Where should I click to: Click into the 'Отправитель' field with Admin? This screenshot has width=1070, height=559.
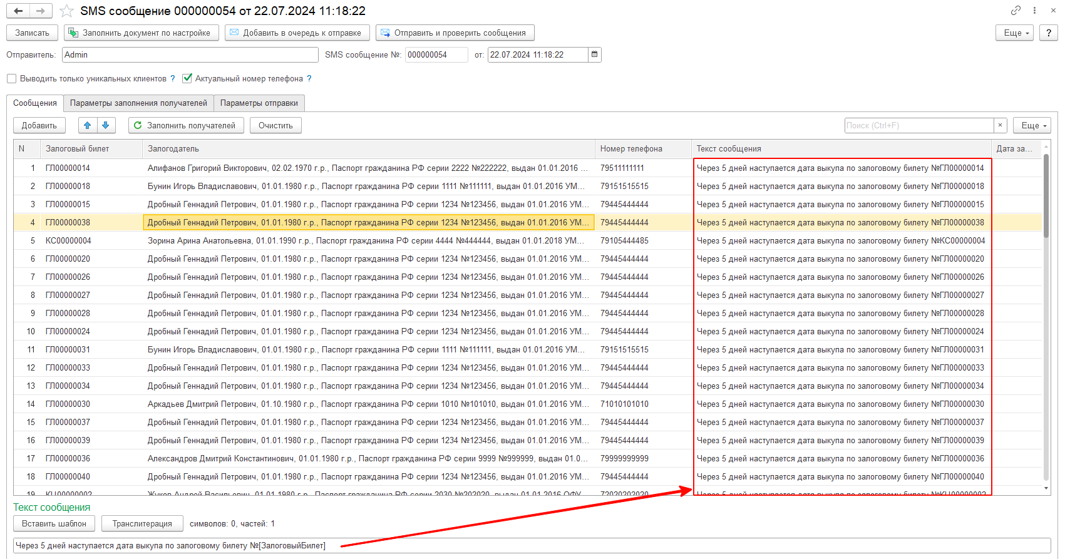pyautogui.click(x=190, y=54)
